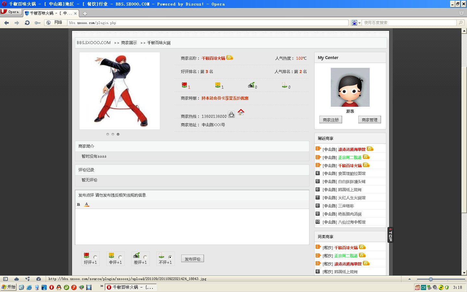The height and width of the screenshot is (292, 467).
Task: Select the 不评+1 radio button
Action: pos(170,257)
